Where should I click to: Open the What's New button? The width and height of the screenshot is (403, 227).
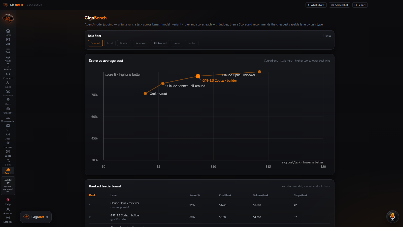click(316, 5)
